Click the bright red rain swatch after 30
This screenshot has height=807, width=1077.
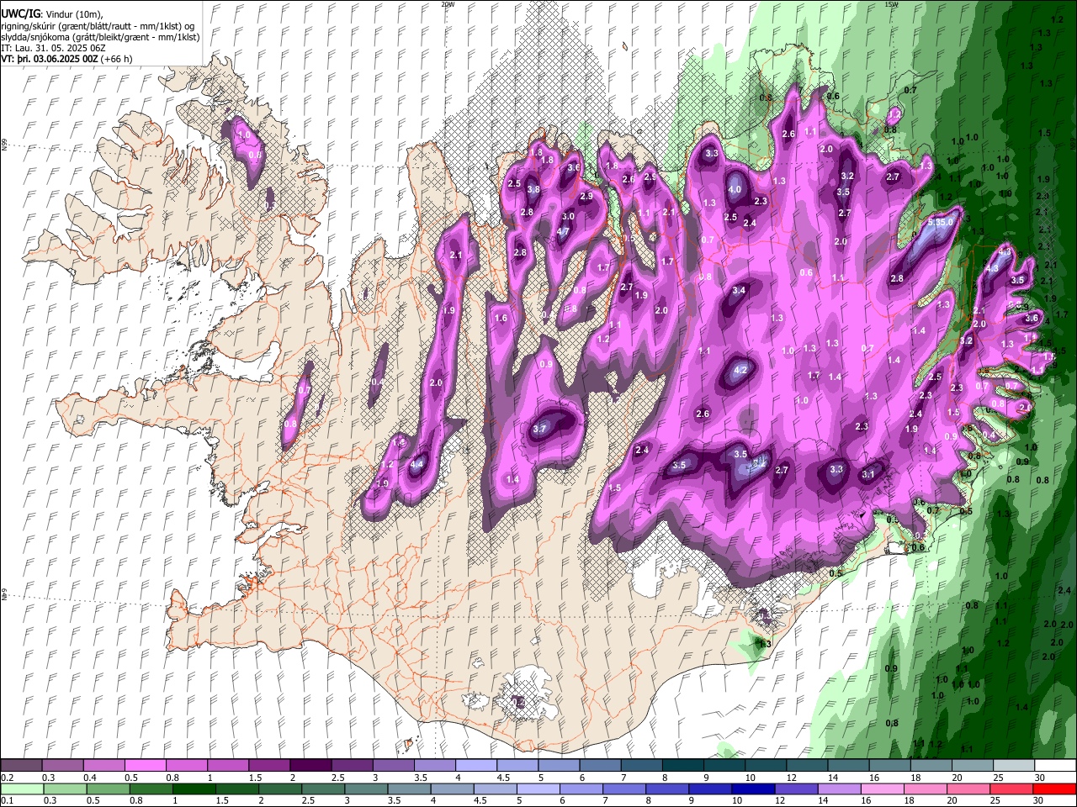[x=1053, y=789]
